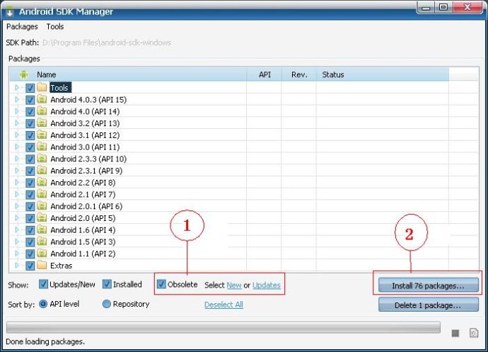
Task: Expand the Android 2.3.1 (API 9) node
Action: pos(17,171)
